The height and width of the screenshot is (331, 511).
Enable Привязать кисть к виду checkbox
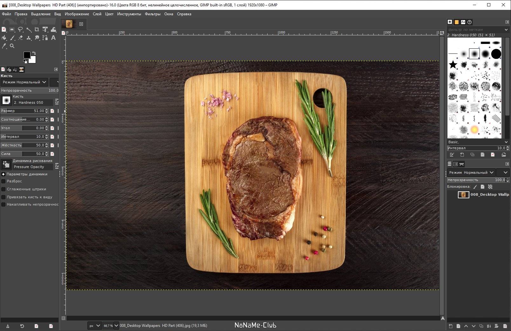[x=3, y=197]
